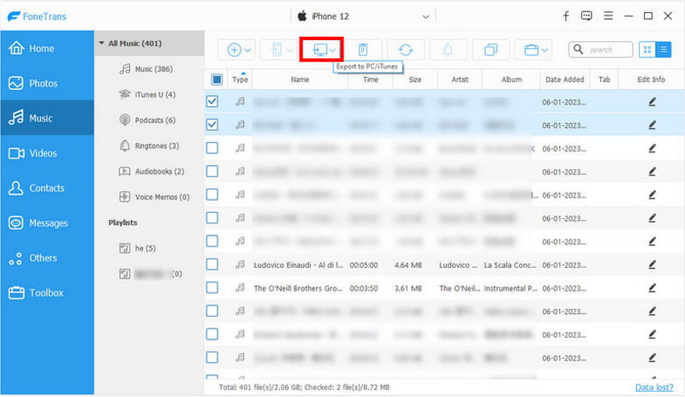
Task: Edit info for The O'Neill Brothers song
Action: (x=652, y=287)
